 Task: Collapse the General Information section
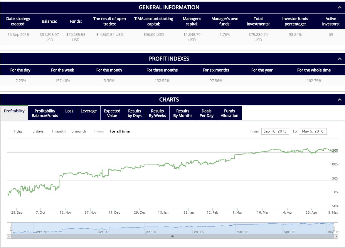[x=339, y=8]
